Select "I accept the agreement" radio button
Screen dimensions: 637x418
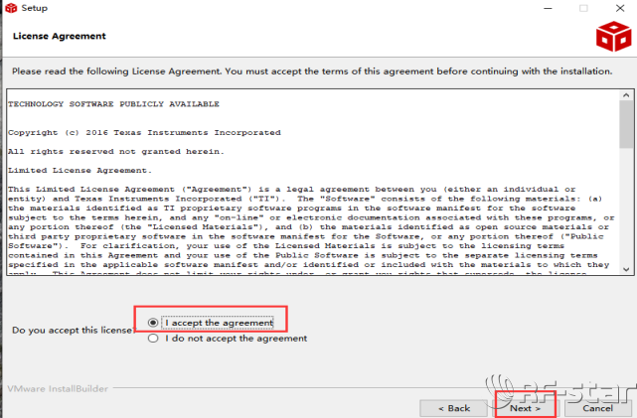[x=153, y=323]
